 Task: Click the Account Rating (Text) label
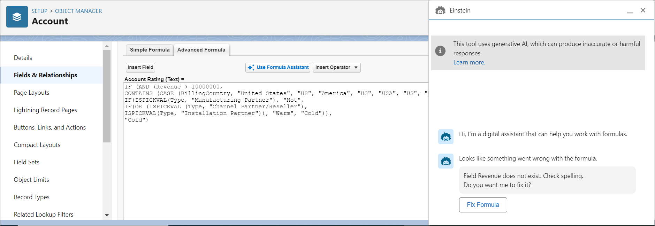[x=154, y=79]
